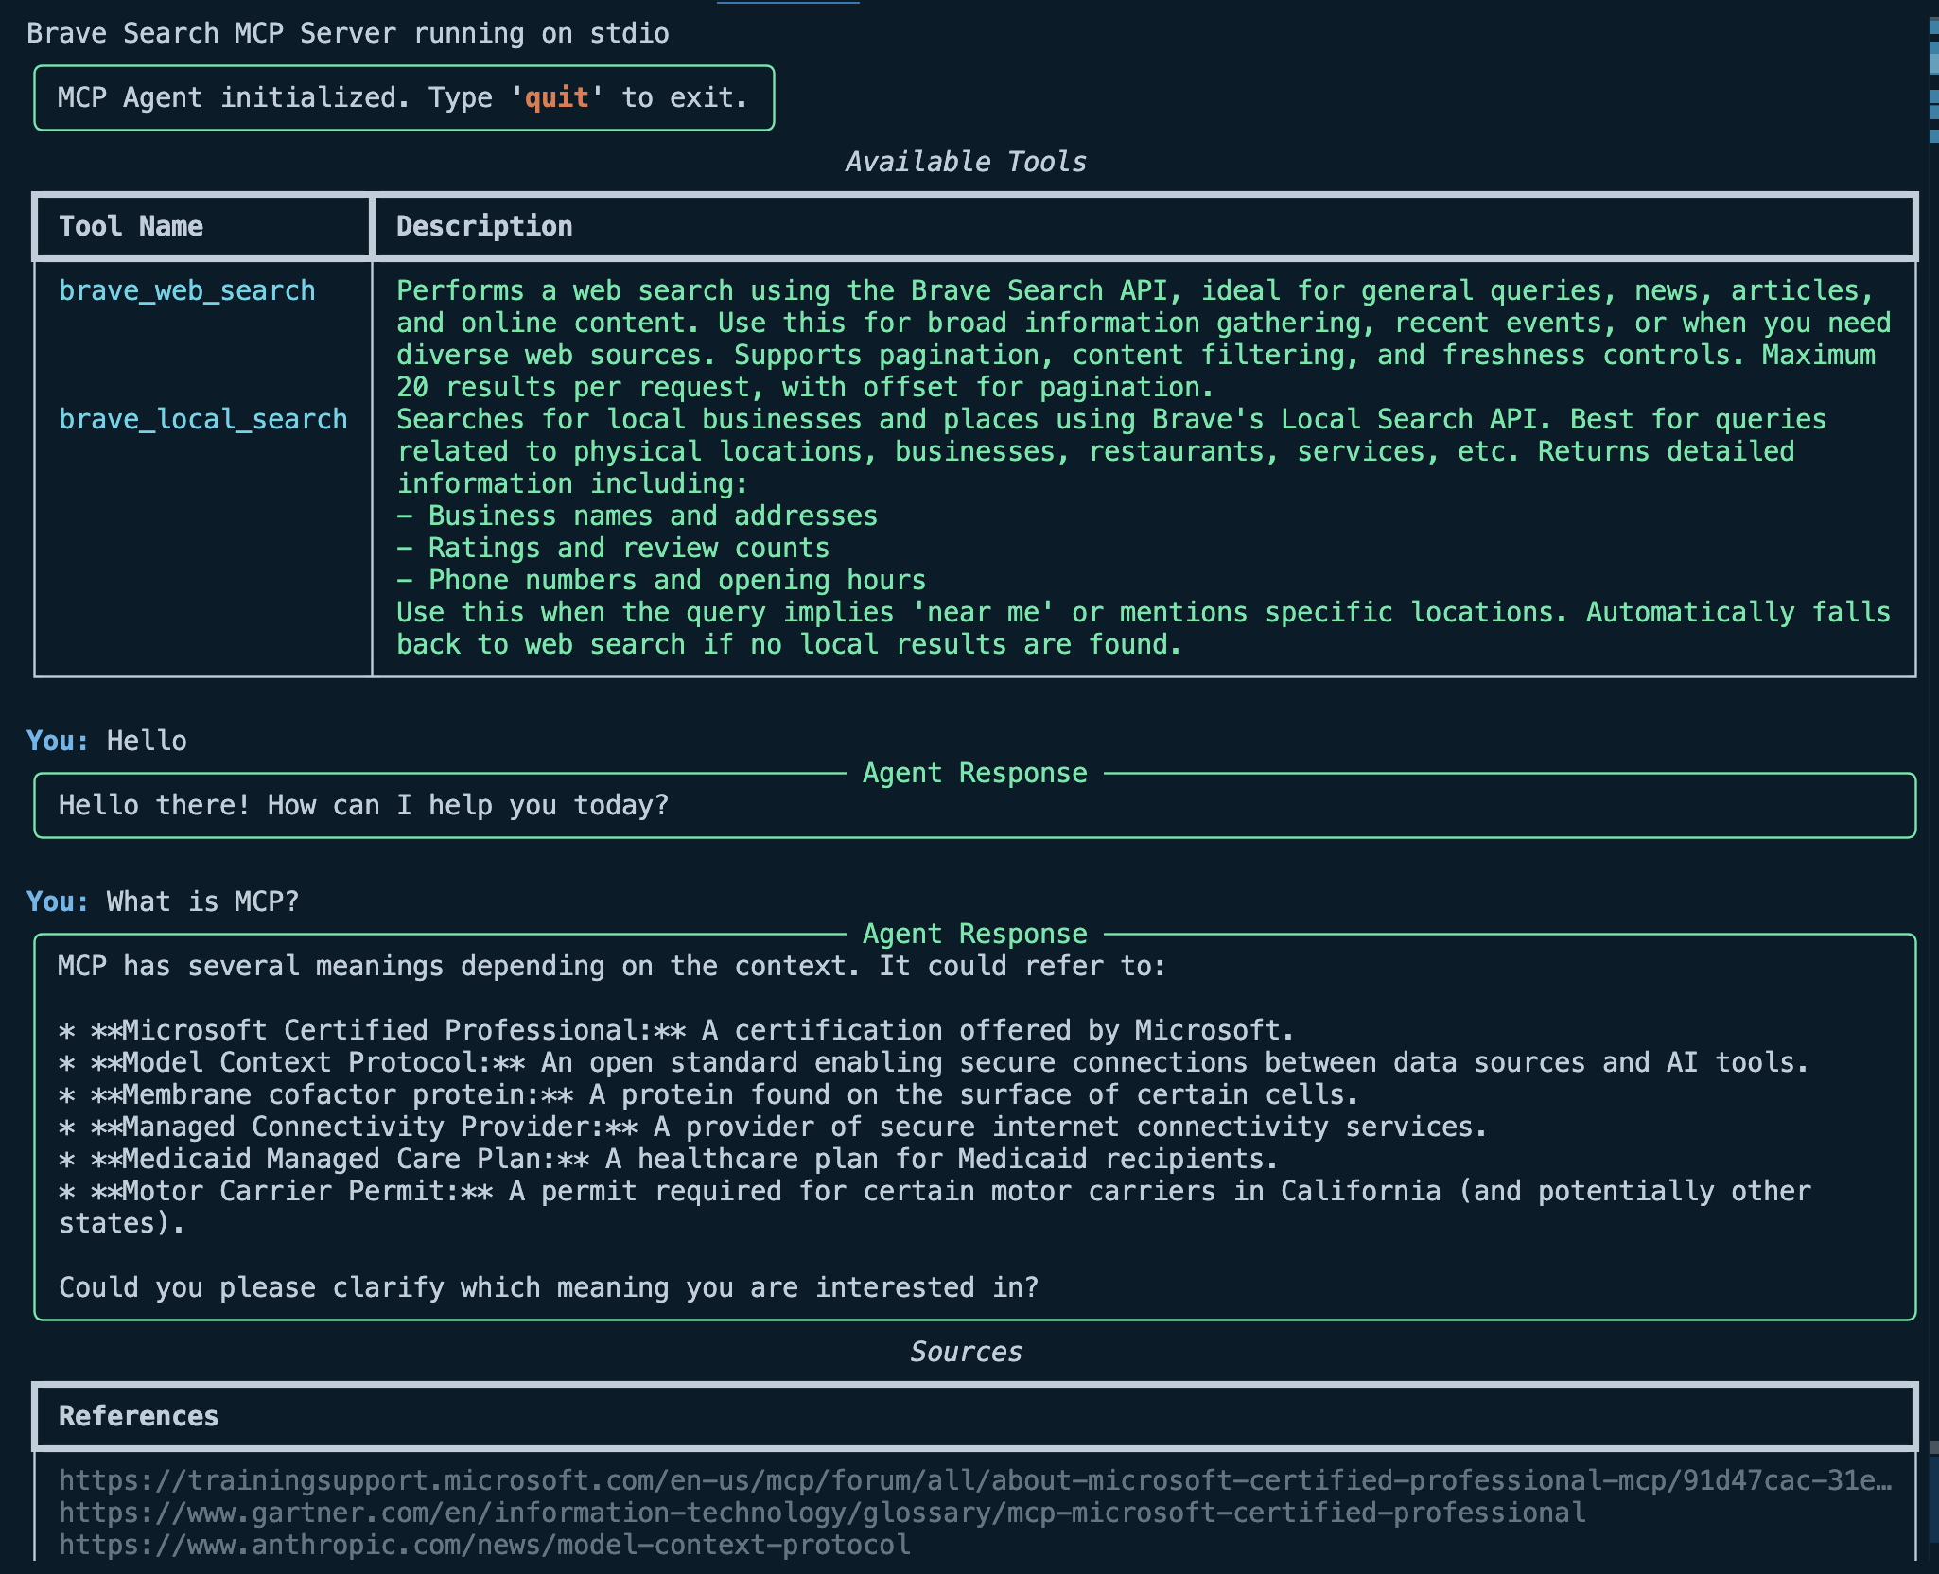
Task: Click the Description column header
Action: click(483, 226)
